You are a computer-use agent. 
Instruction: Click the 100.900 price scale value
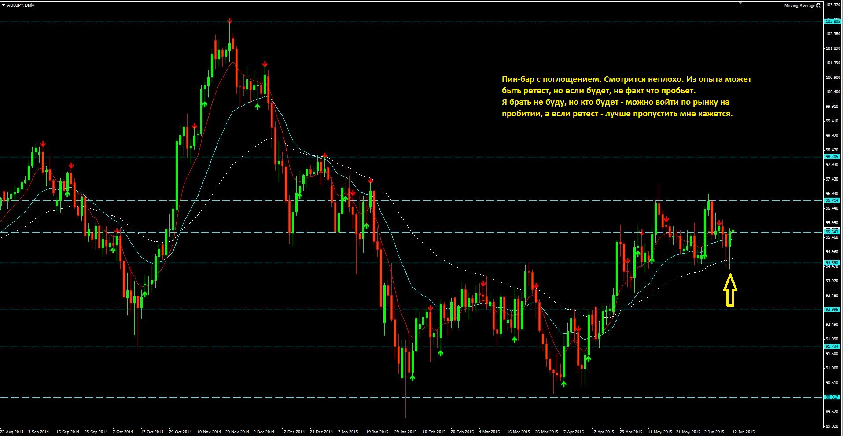tap(833, 78)
